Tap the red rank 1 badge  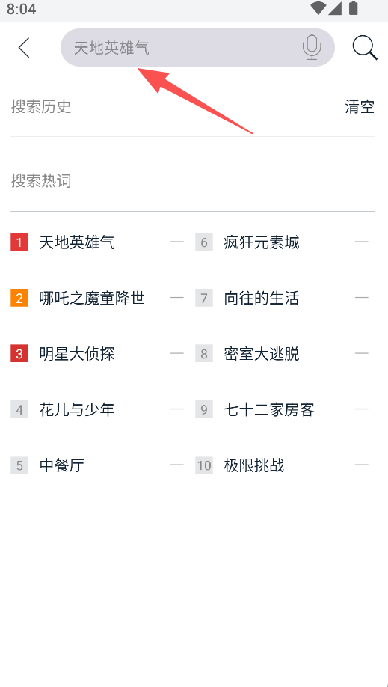[19, 242]
